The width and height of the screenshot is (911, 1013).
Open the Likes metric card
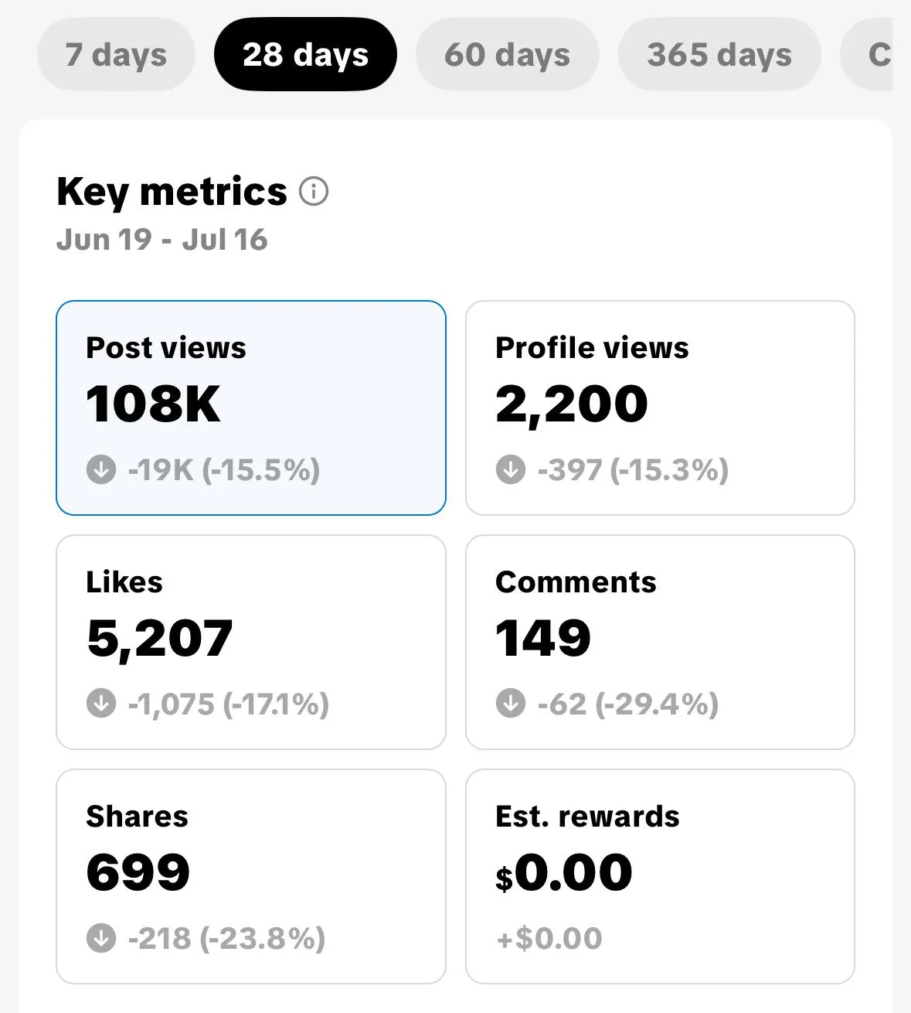251,642
